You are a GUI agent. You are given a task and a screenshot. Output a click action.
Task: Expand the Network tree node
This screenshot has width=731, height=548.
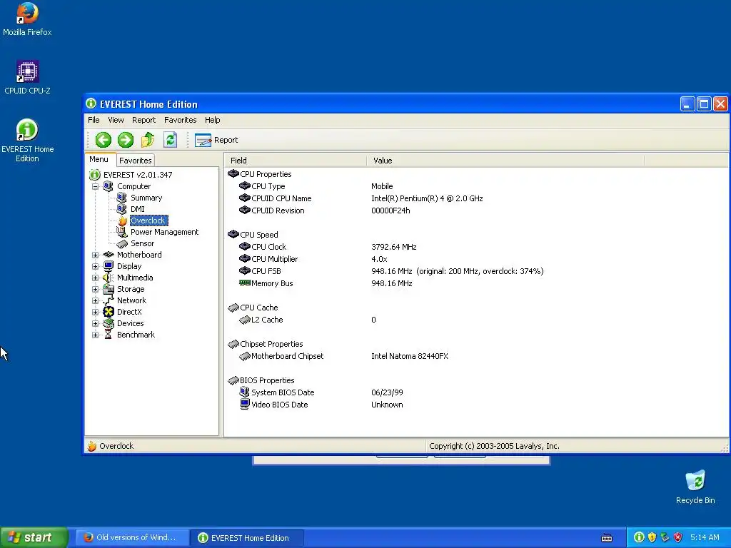(x=95, y=300)
